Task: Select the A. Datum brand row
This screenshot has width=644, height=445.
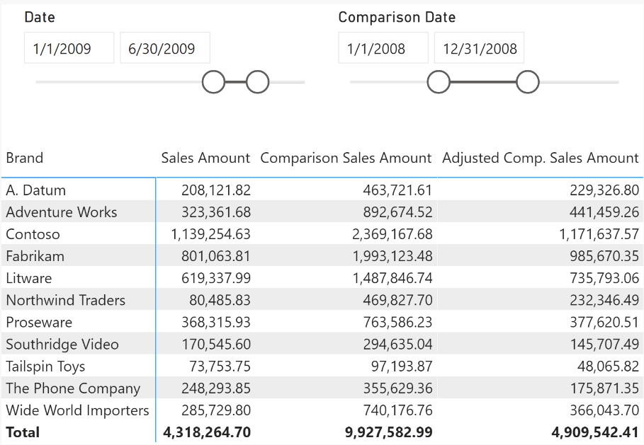Action: (36, 190)
